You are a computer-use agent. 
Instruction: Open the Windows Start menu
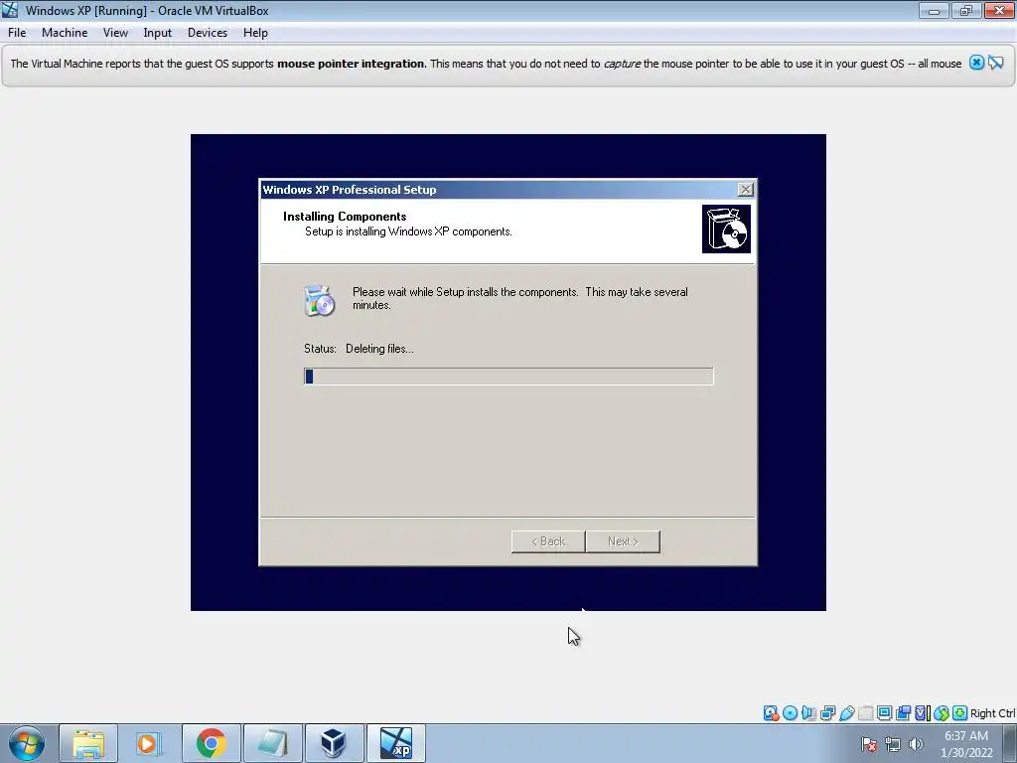27,743
